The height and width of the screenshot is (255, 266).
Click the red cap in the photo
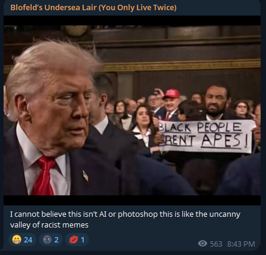[172, 94]
